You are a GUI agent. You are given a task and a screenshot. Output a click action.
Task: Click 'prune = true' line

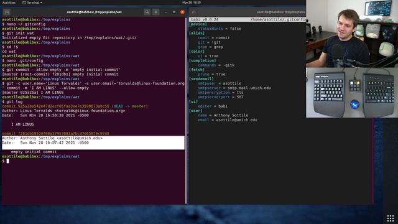211,75
